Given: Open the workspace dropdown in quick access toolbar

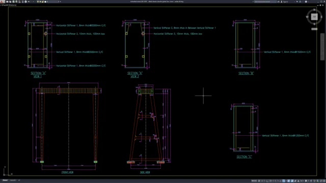Looking at the screenshot, I should [52, 2].
